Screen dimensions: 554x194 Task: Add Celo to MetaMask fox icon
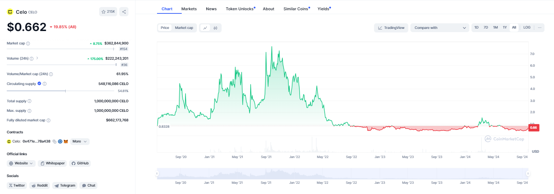pos(66,141)
